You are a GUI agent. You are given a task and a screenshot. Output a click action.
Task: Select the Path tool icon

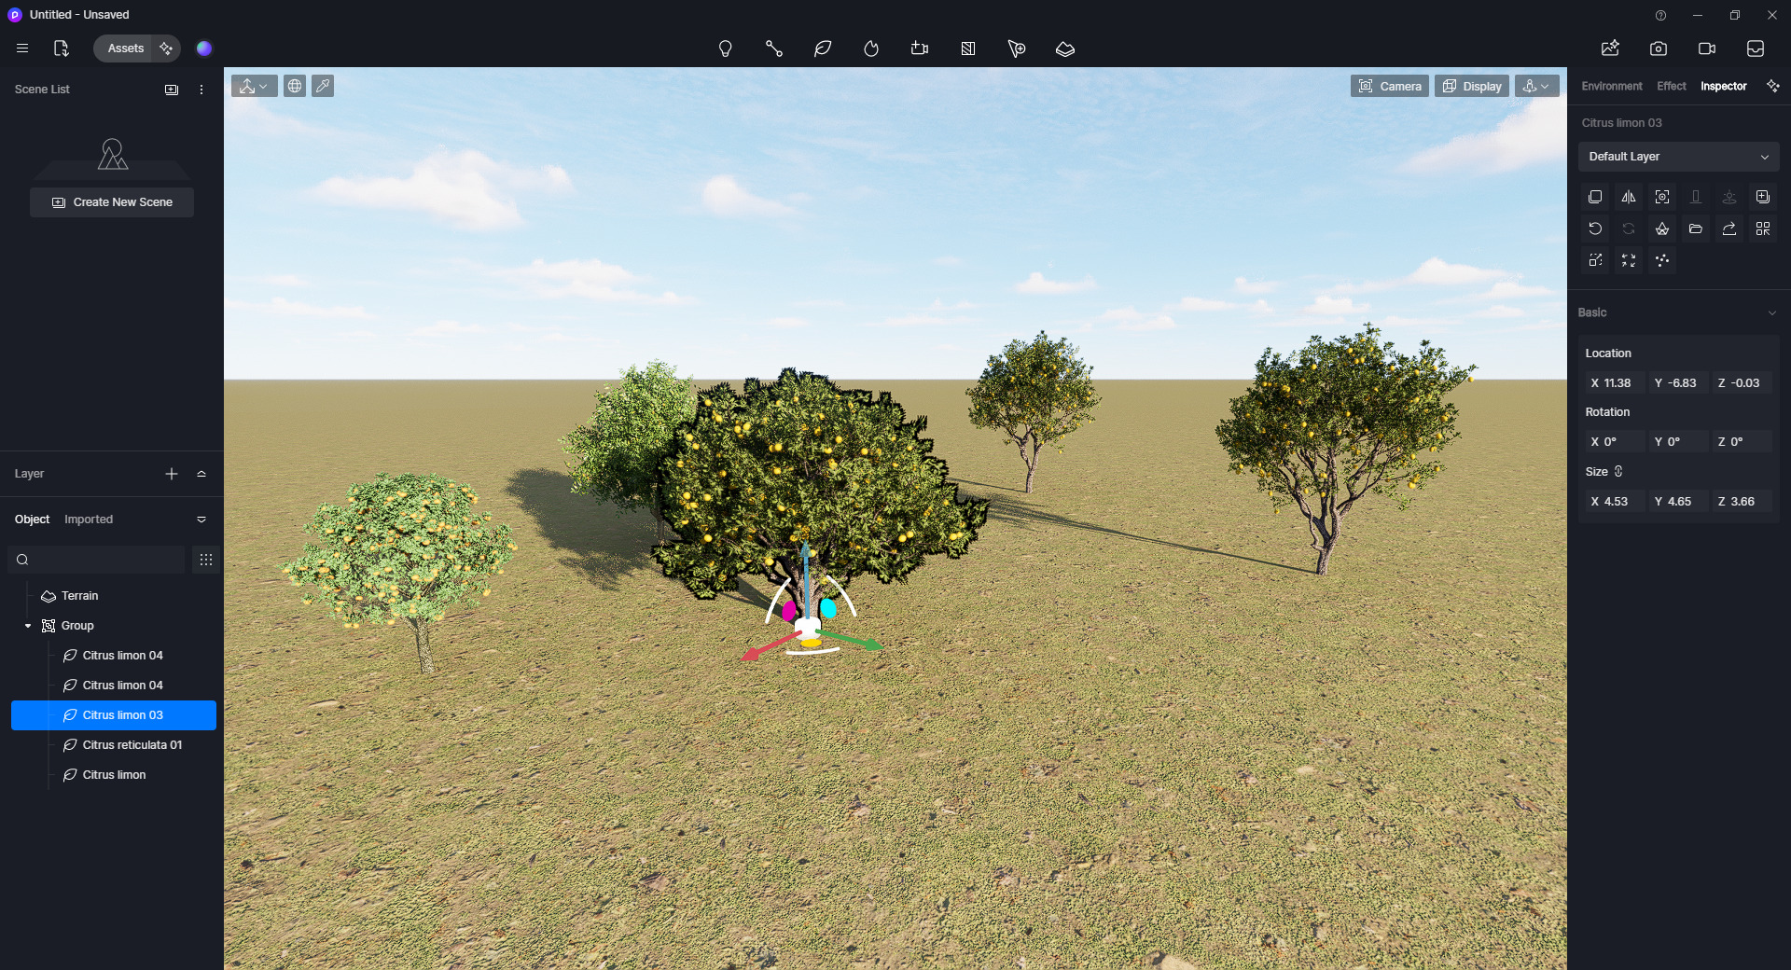[x=773, y=48]
